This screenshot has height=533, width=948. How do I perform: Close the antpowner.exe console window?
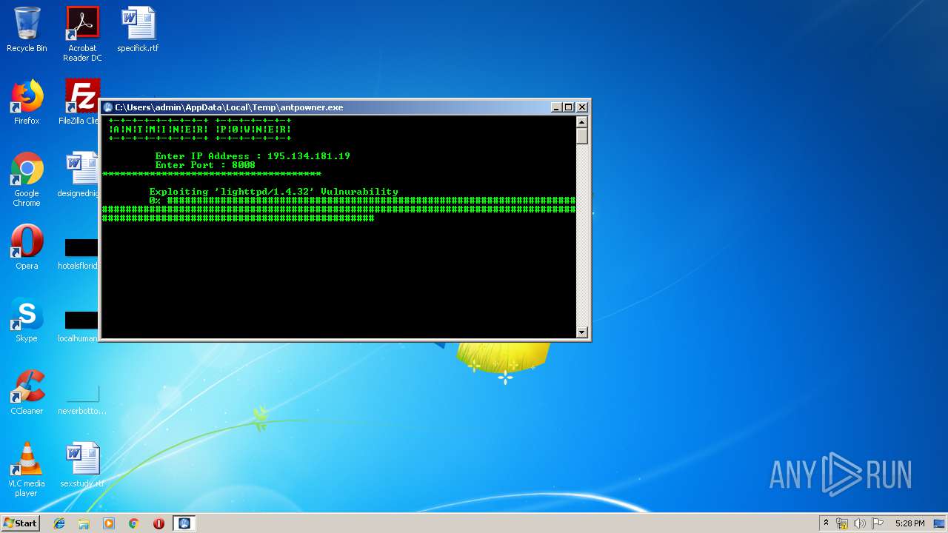click(582, 107)
